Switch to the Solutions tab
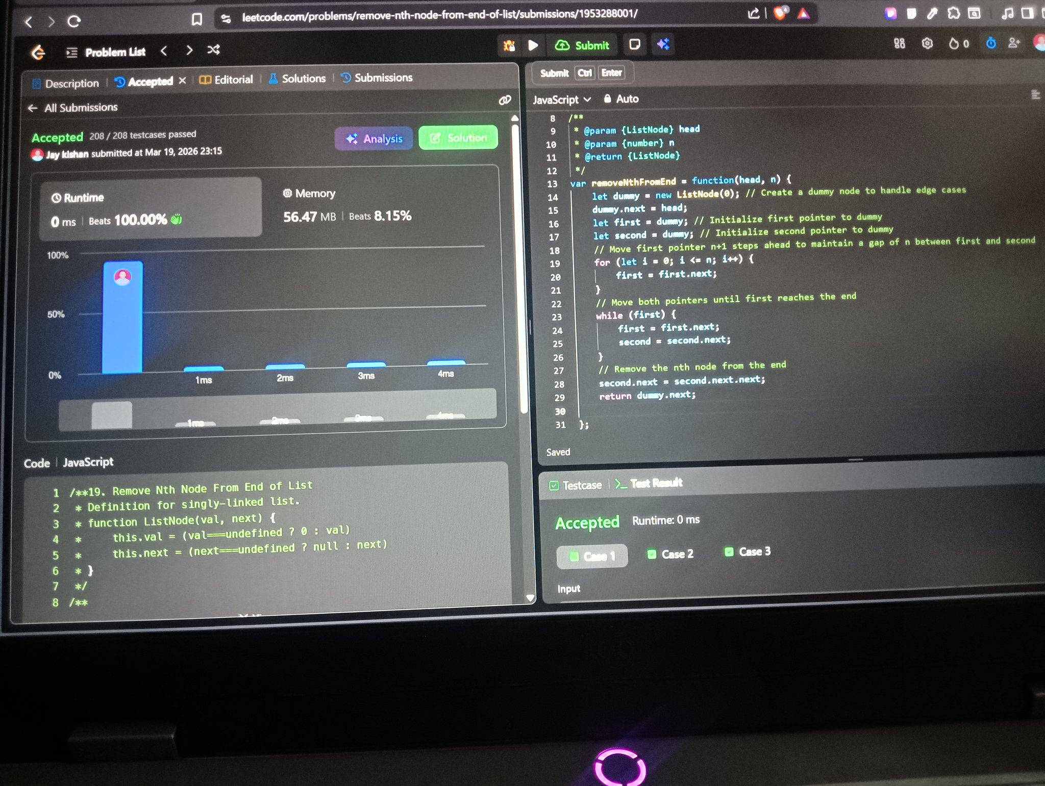1045x786 pixels. [x=297, y=79]
